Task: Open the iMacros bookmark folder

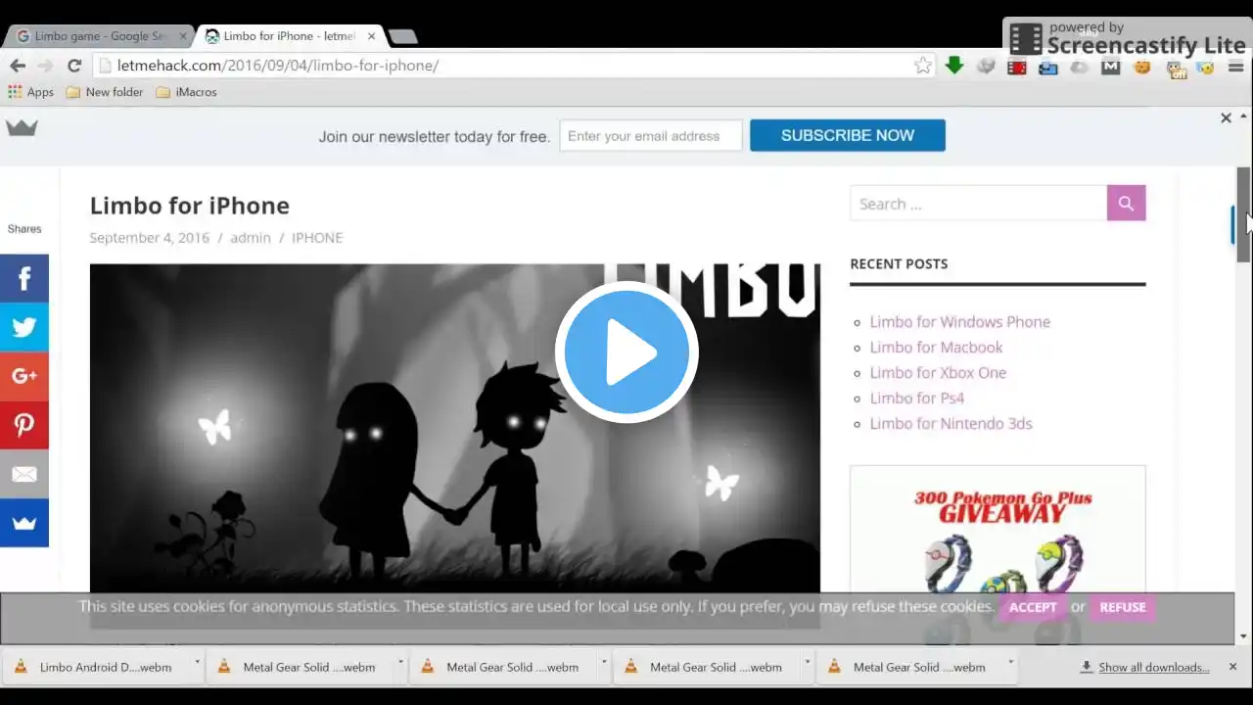Action: tap(186, 92)
